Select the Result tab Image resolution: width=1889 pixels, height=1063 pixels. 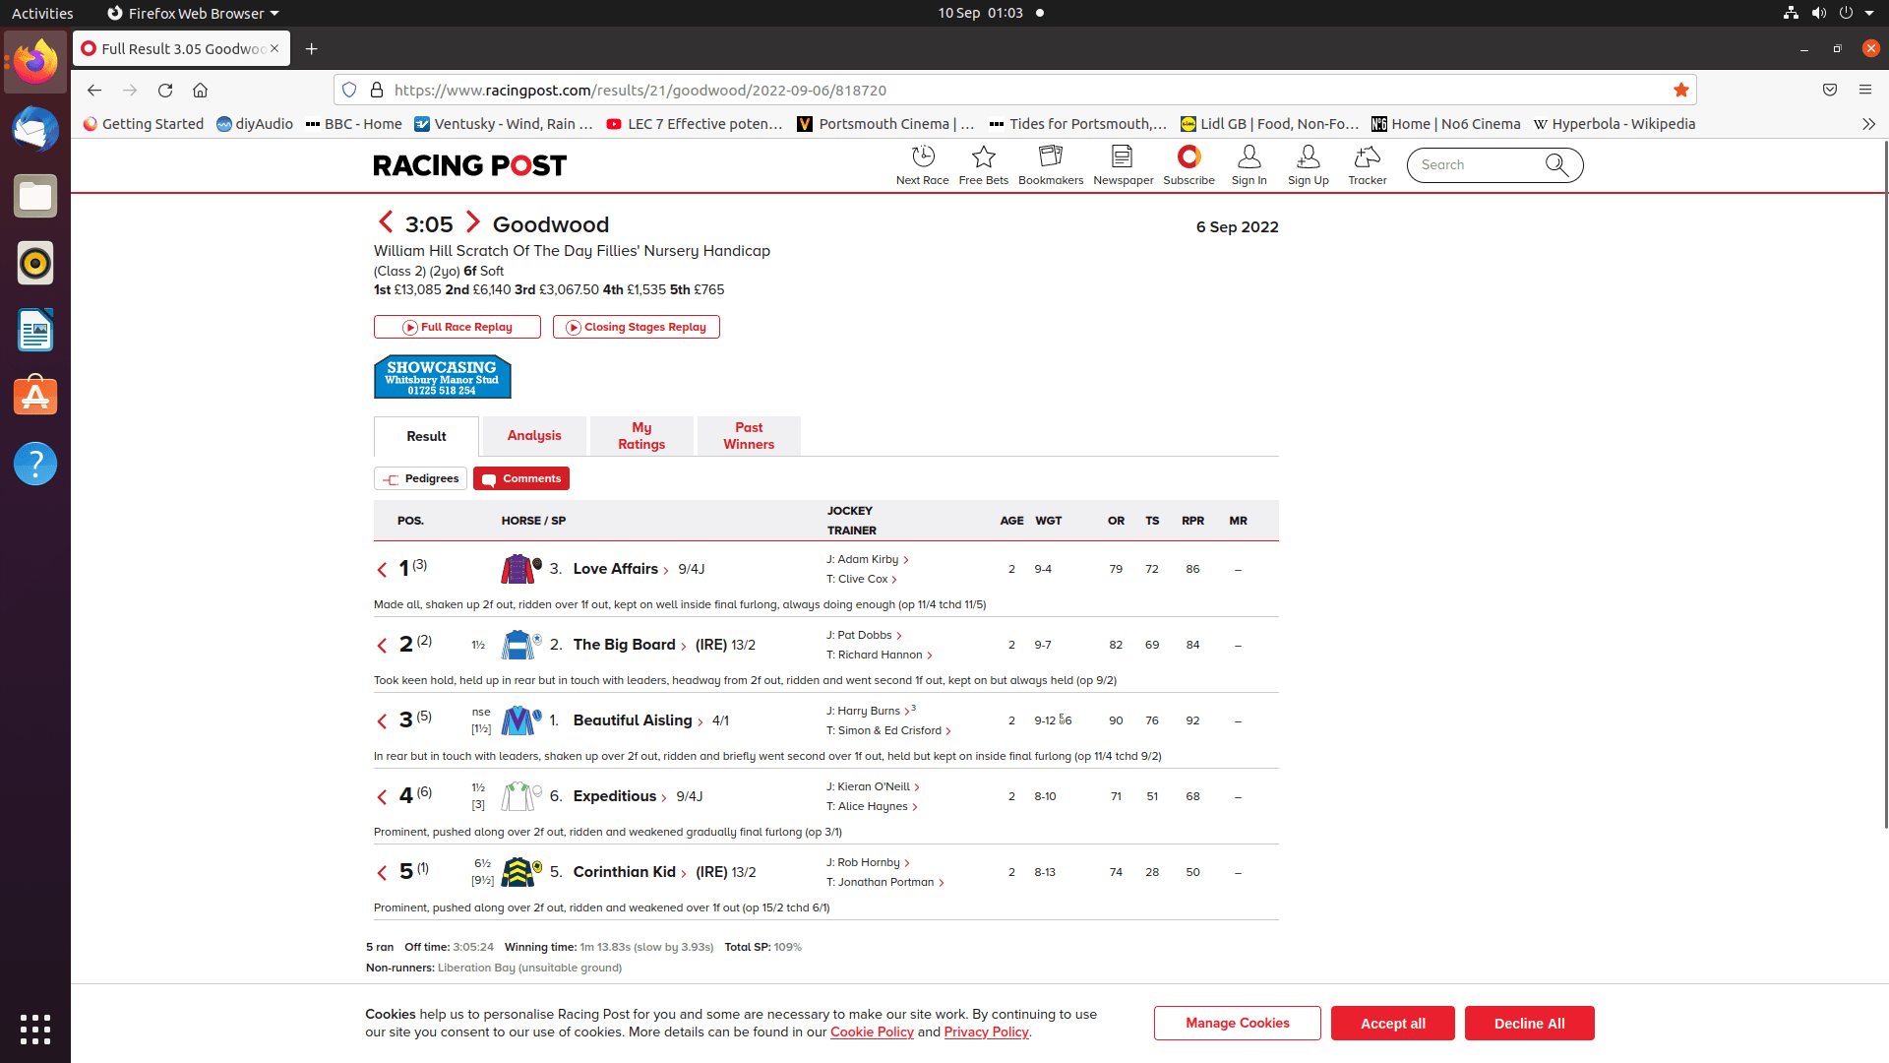click(x=426, y=436)
